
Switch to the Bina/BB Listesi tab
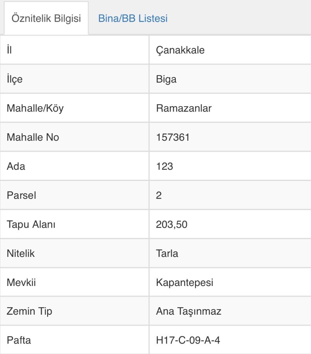[133, 18]
